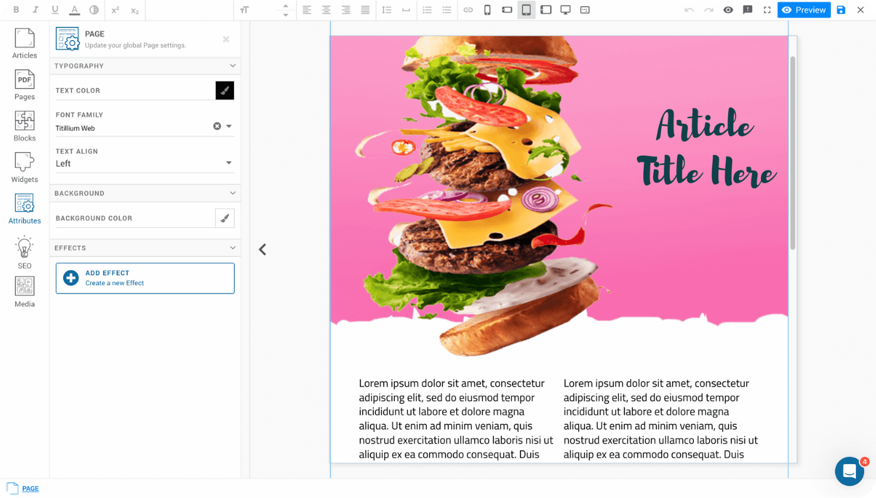Select the Attributes tab in sidebar
876x498 pixels.
pos(24,208)
